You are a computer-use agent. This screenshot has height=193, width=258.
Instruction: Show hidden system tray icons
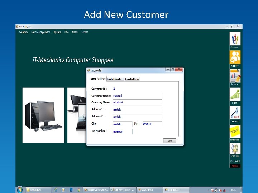click(208, 190)
